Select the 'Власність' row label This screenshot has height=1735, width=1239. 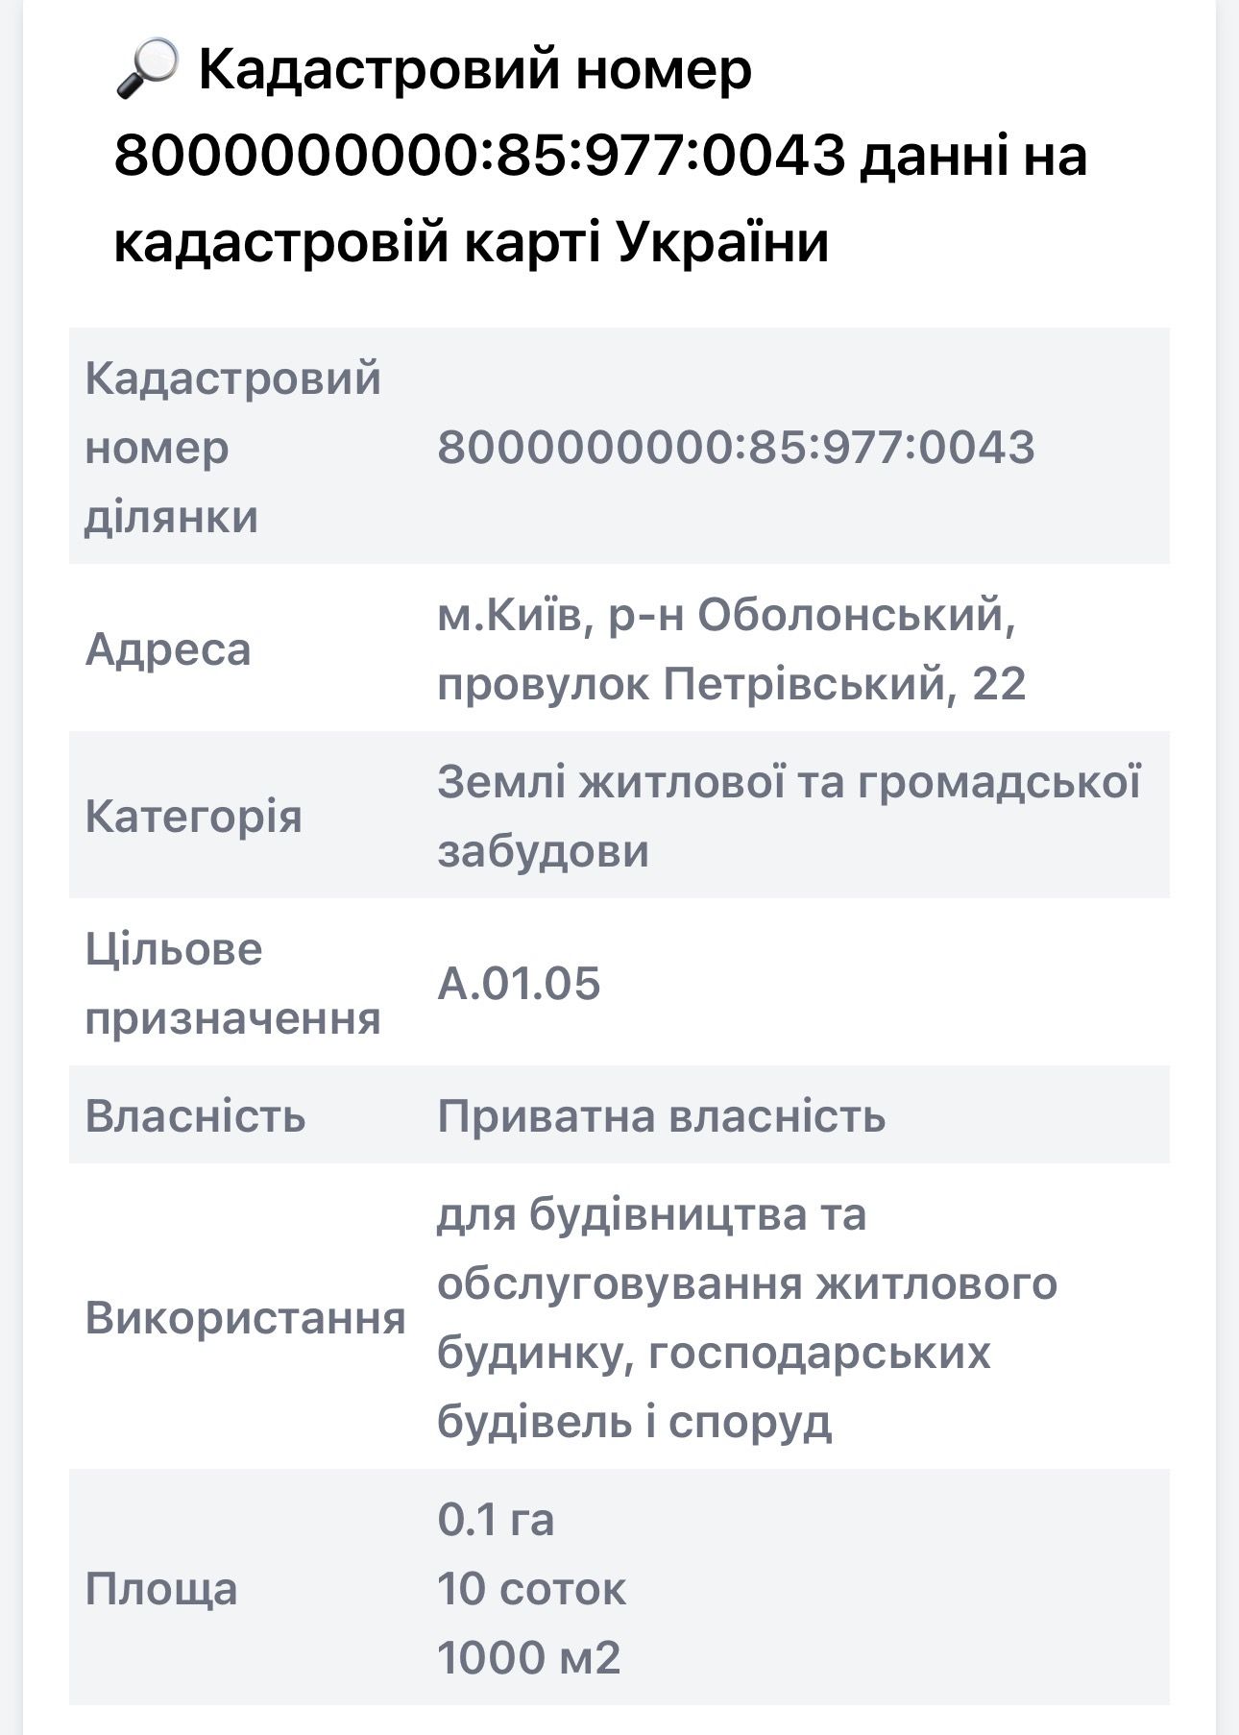click(195, 1115)
